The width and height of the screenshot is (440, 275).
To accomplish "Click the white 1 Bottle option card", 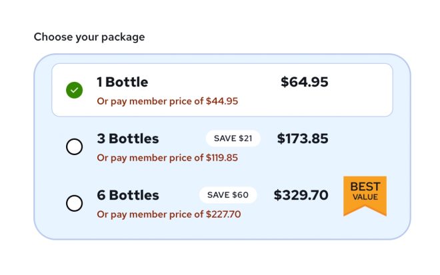I will click(222, 90).
